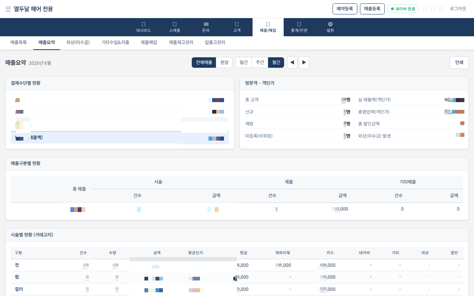Select the 원장 toggle option
The height and width of the screenshot is (296, 474).
pos(224,63)
